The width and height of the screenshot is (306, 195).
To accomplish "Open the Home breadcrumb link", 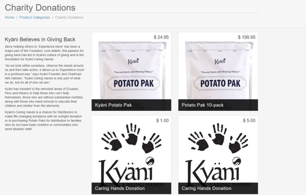I will point(10,17).
